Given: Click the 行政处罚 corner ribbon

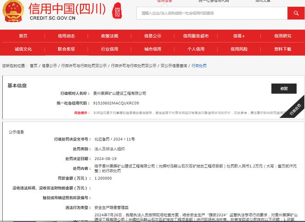Looking at the screenshot, I should point(295,109).
